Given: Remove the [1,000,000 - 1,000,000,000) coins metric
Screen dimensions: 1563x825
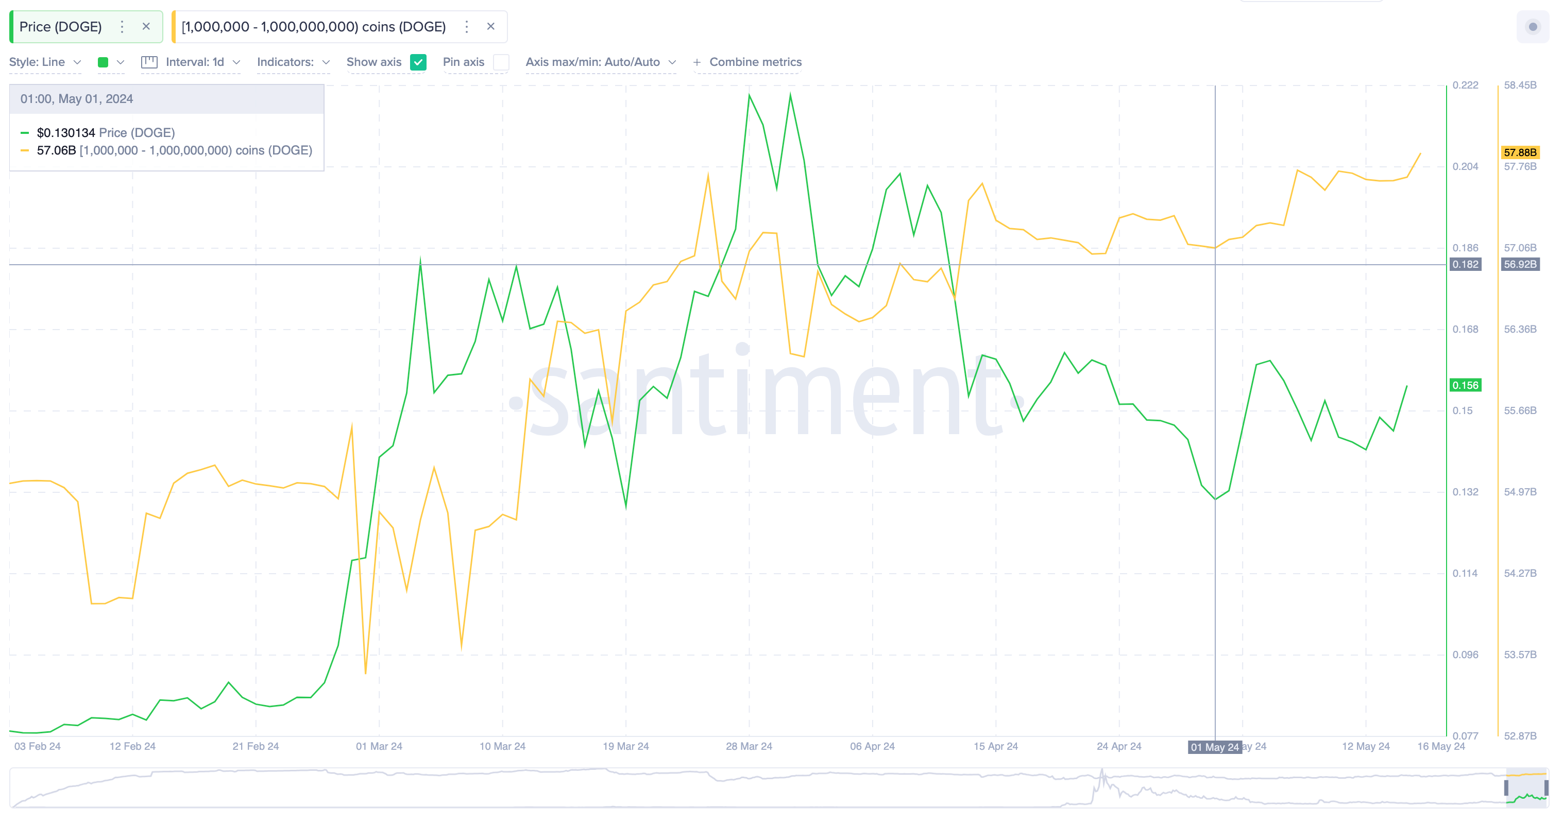Looking at the screenshot, I should 490,27.
